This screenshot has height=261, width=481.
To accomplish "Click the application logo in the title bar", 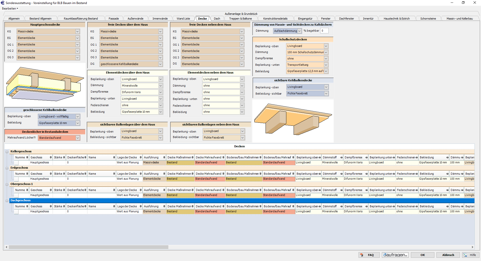I will click(3, 3).
